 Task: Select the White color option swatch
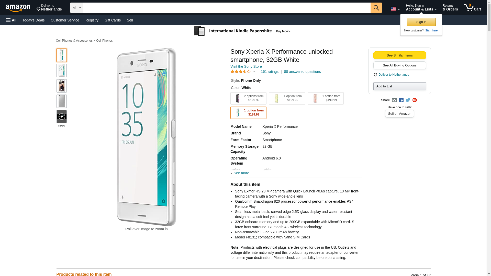point(248,113)
